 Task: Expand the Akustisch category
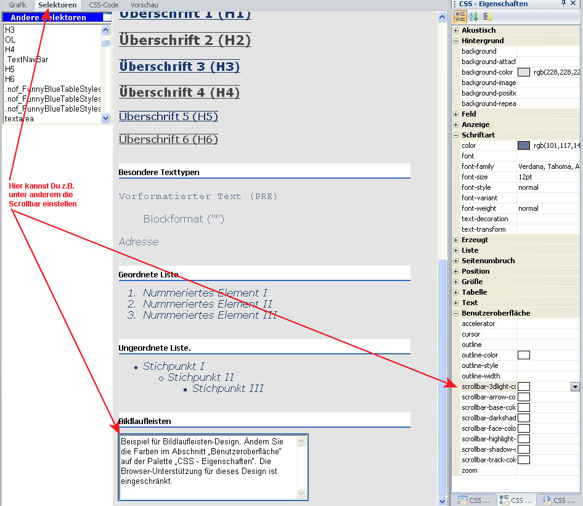(456, 30)
